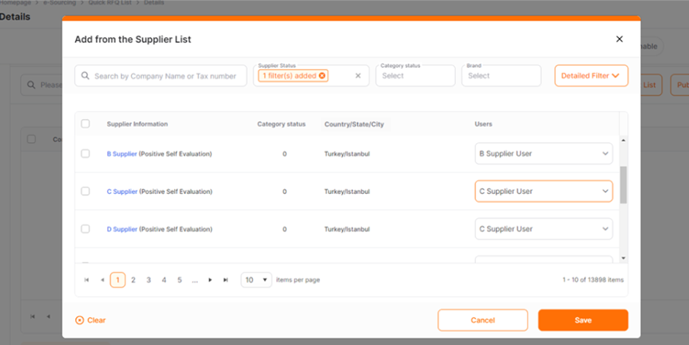
Task: Remove the '1 filter(s) added' chip
Action: [322, 76]
